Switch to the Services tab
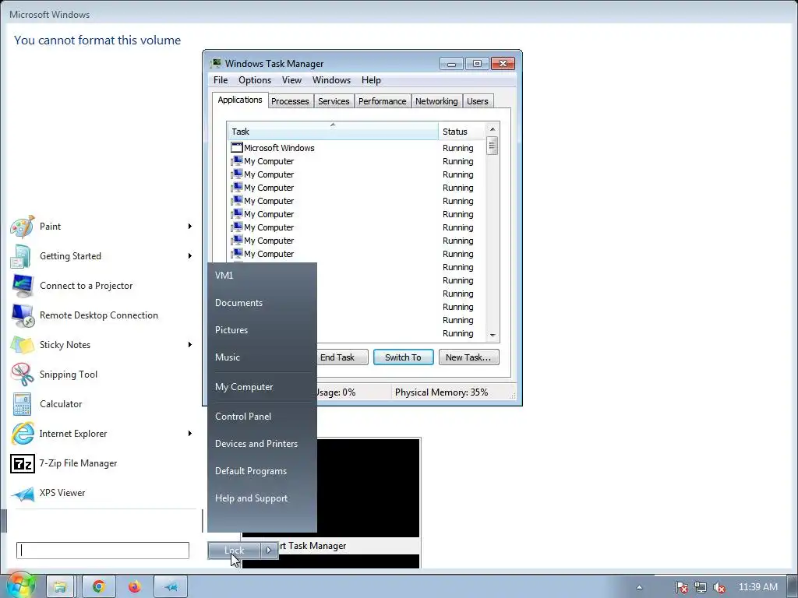 click(334, 101)
